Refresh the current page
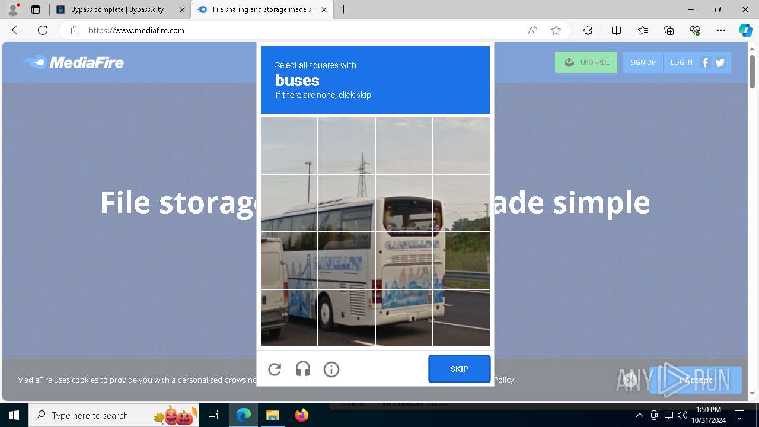759x427 pixels. tap(43, 30)
